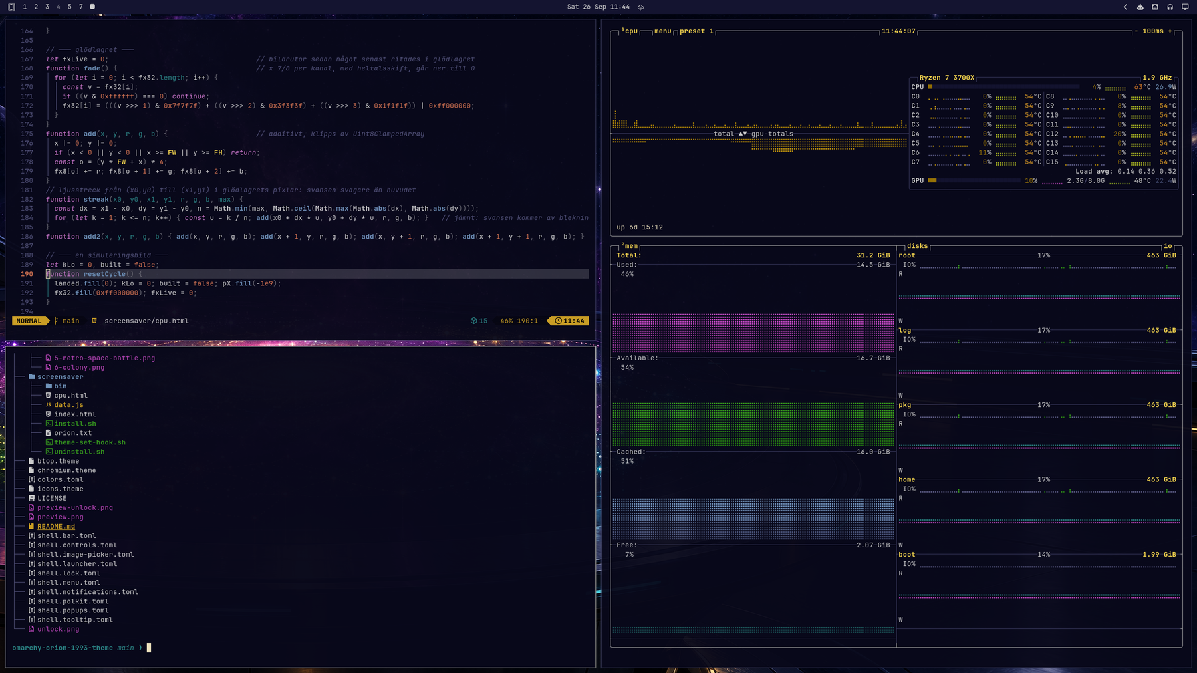This screenshot has width=1197, height=673.
Task: Toggle the btop cpu box label
Action: tap(630, 31)
